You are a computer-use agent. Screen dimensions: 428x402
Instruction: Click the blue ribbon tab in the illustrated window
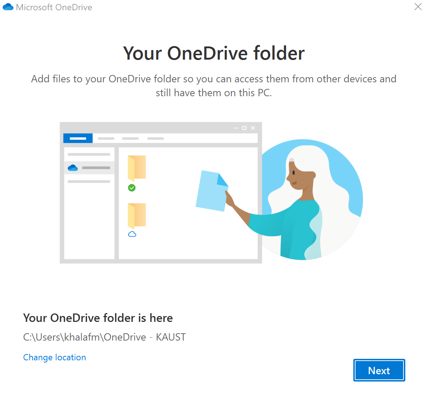(78, 138)
